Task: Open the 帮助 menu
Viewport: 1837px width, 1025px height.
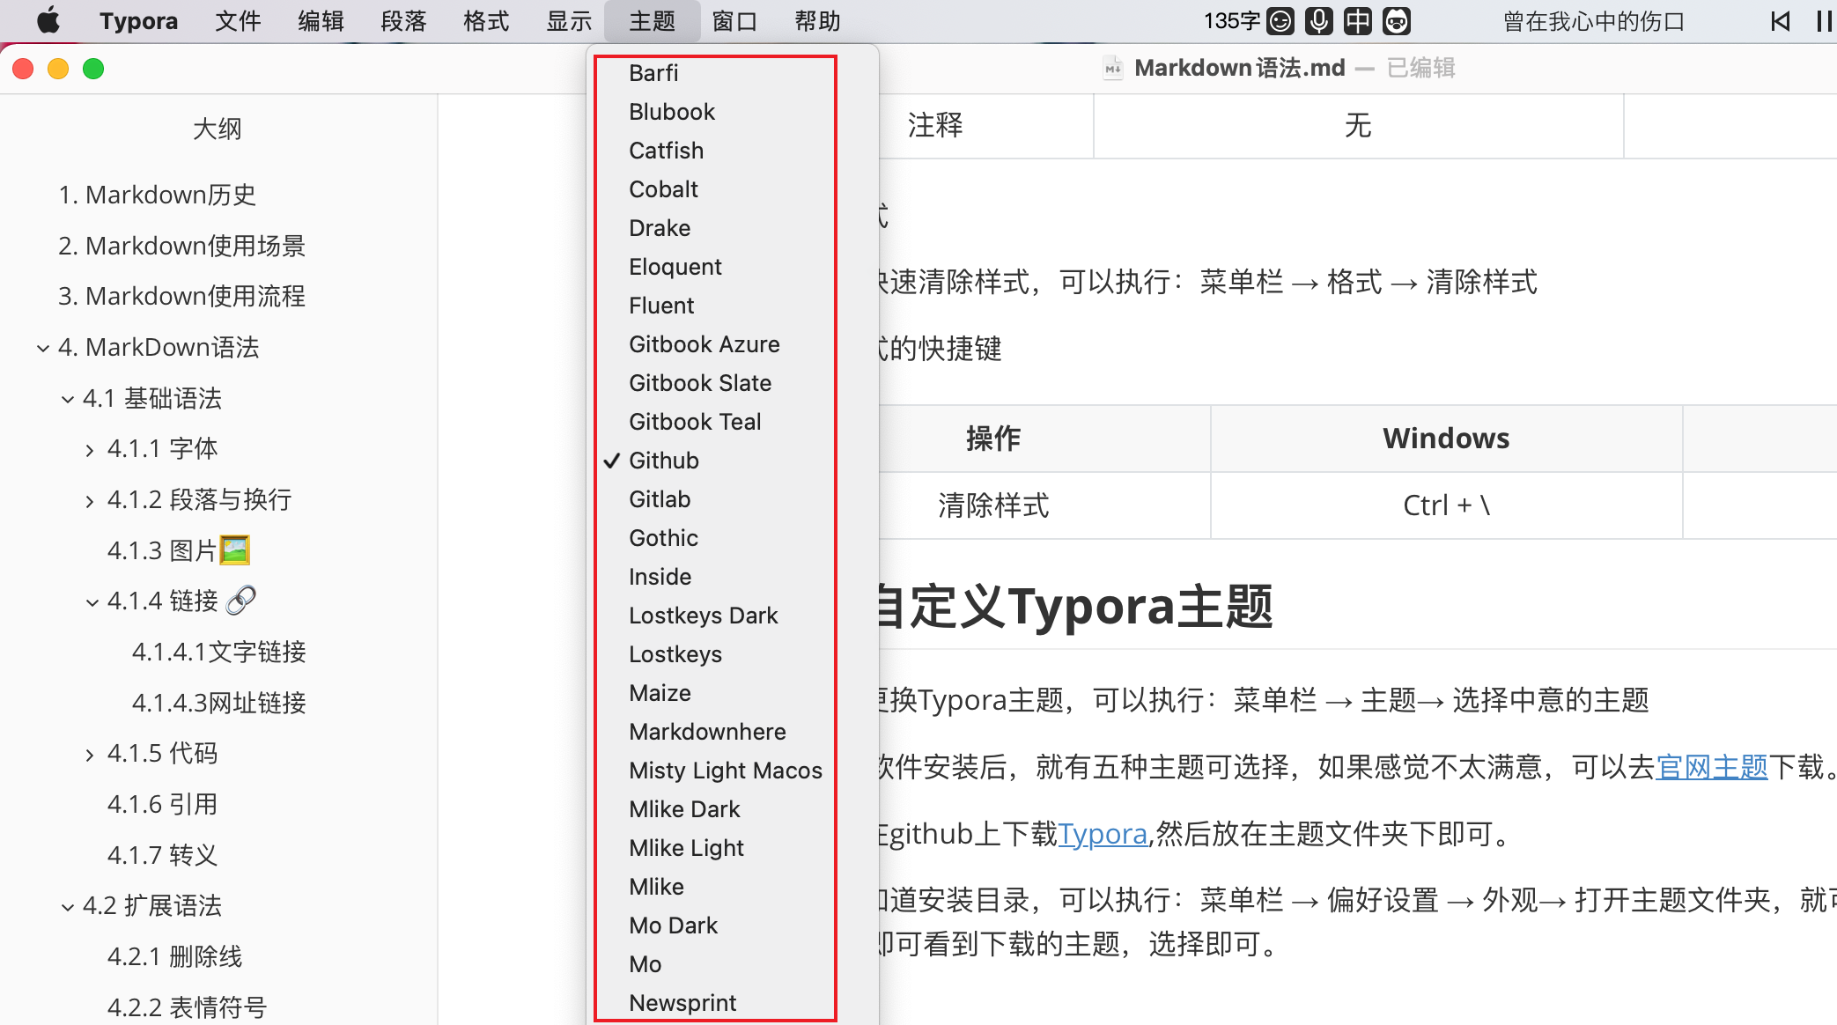Action: (x=817, y=20)
